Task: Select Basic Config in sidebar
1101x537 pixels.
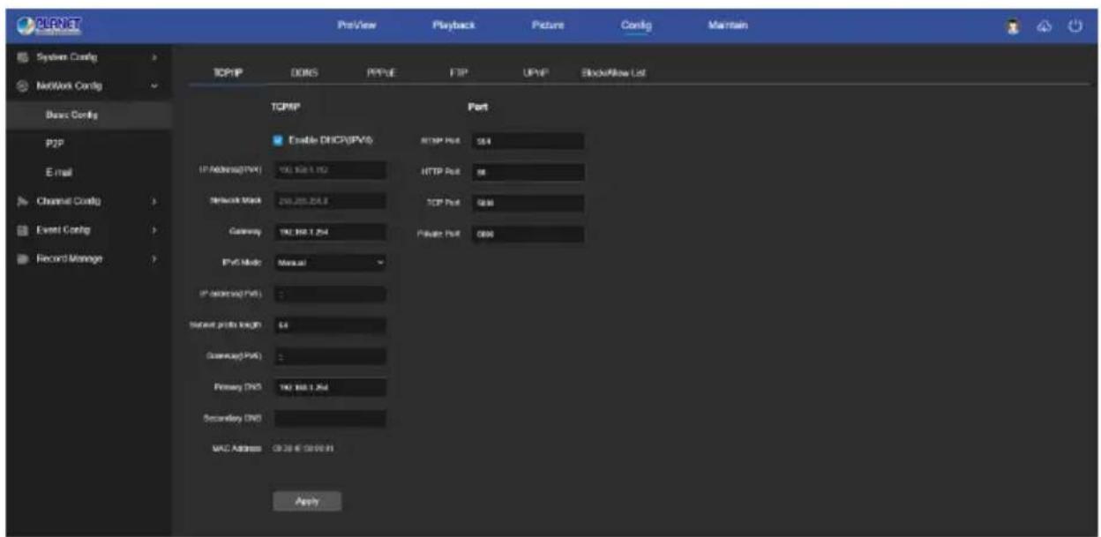Action: (x=88, y=115)
